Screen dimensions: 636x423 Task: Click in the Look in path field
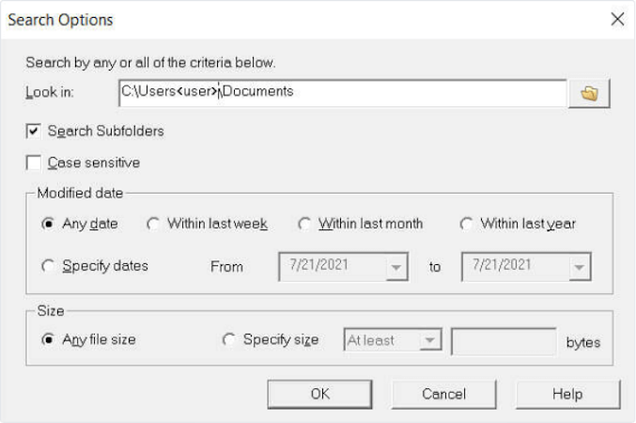click(x=342, y=92)
